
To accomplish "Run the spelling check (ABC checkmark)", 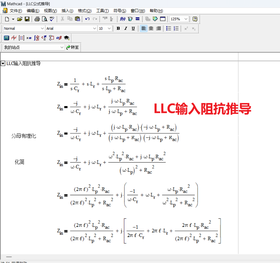I will coord(52,19).
